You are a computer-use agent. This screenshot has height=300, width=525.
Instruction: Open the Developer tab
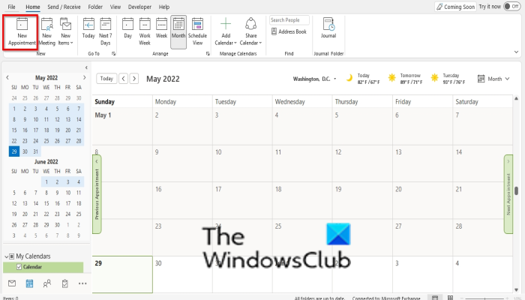pos(139,7)
